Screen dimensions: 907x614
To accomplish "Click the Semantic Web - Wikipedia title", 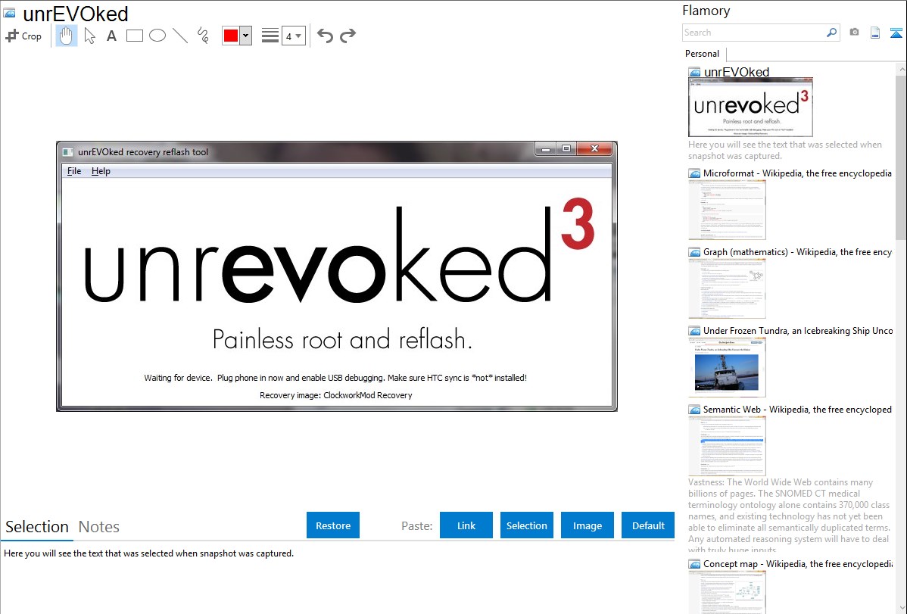I will coord(797,409).
